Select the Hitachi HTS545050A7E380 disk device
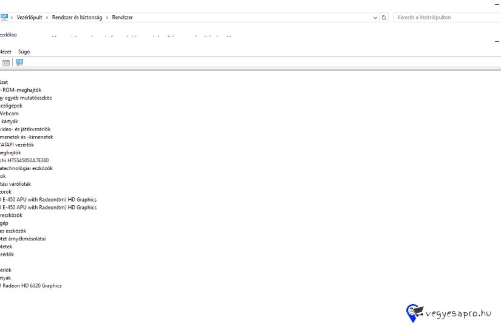The height and width of the screenshot is (334, 501). [x=24, y=160]
